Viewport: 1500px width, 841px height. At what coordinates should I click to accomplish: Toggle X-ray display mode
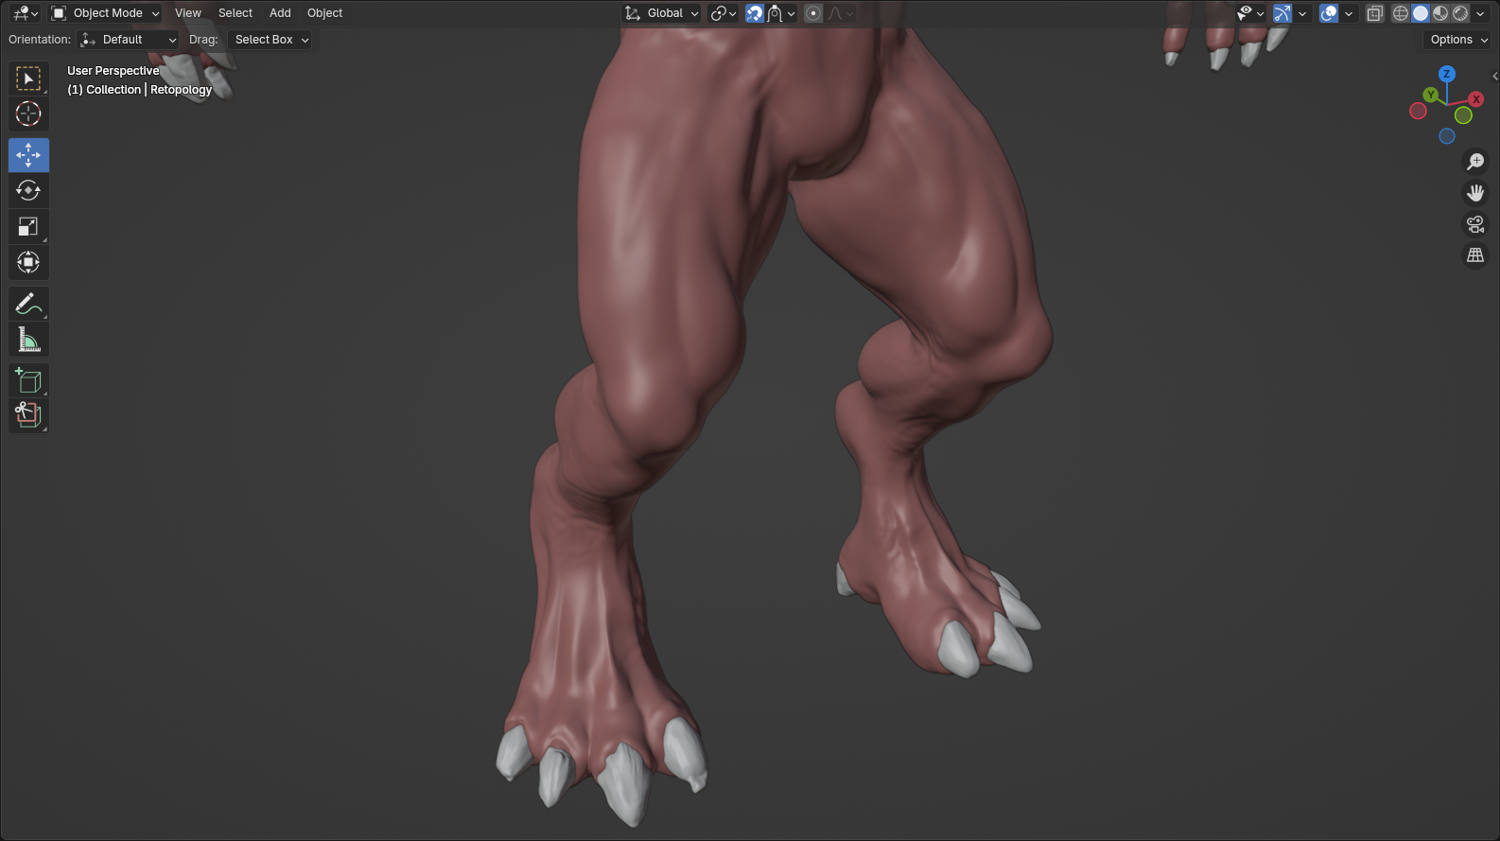(x=1374, y=13)
